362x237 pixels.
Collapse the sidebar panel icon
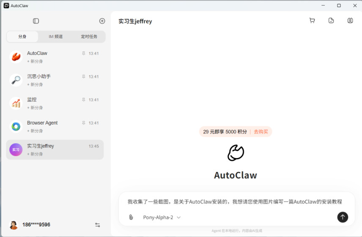click(x=36, y=21)
